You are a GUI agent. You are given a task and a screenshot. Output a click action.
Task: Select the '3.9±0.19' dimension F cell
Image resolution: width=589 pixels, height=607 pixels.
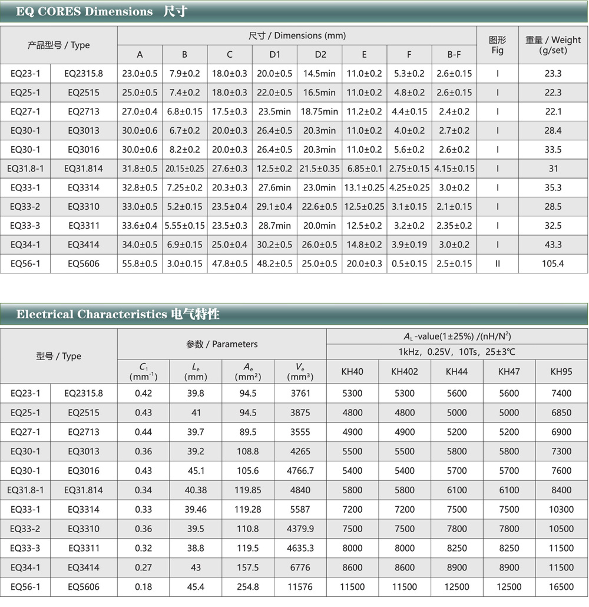point(409,245)
